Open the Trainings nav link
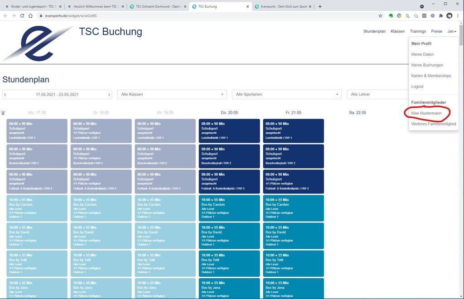 (418, 31)
